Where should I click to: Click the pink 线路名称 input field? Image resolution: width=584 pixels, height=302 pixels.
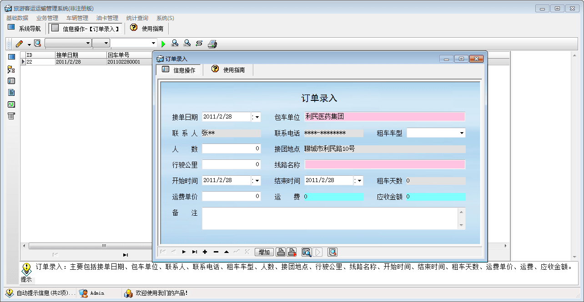pyautogui.click(x=385, y=164)
